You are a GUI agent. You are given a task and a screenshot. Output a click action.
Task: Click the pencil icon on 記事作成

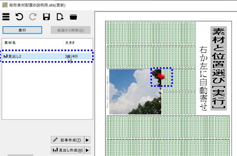pos(55,140)
